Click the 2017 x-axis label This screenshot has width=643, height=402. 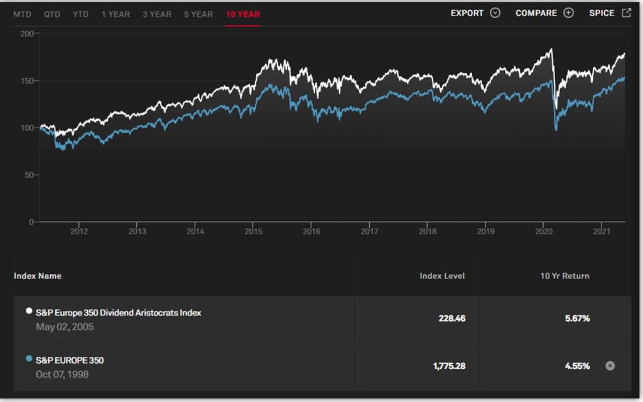(369, 231)
